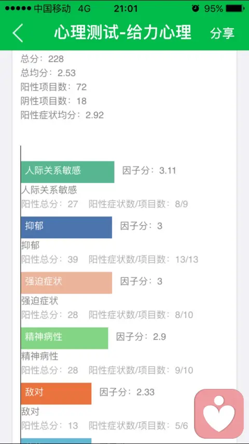This screenshot has width=249, height=444.
Task: Tap the signal strength dots
Action: coord(18,8)
